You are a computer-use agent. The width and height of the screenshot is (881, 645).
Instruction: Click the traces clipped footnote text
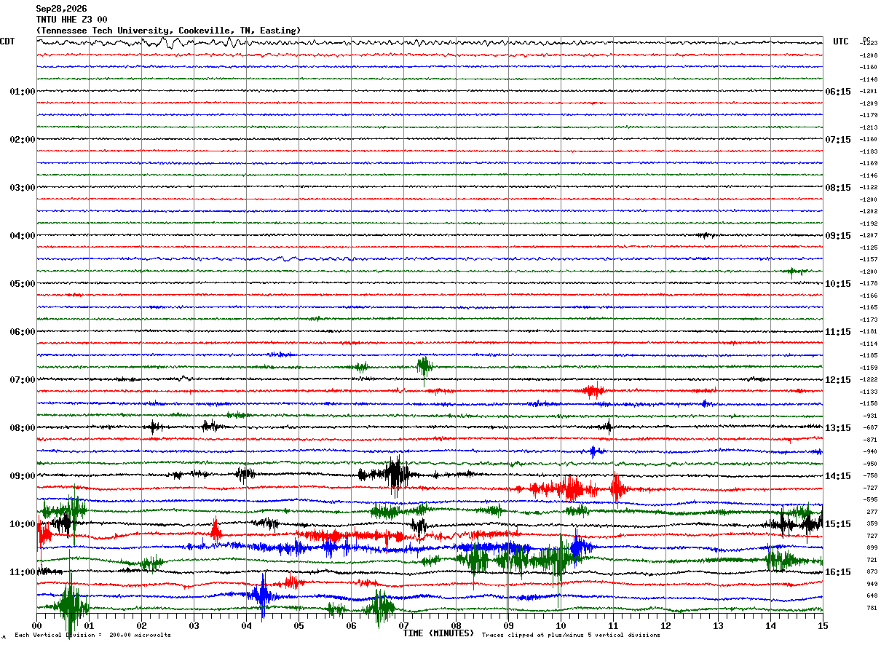[x=571, y=636]
